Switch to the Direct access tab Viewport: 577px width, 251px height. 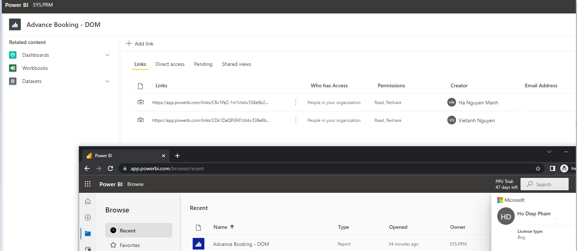click(x=170, y=64)
